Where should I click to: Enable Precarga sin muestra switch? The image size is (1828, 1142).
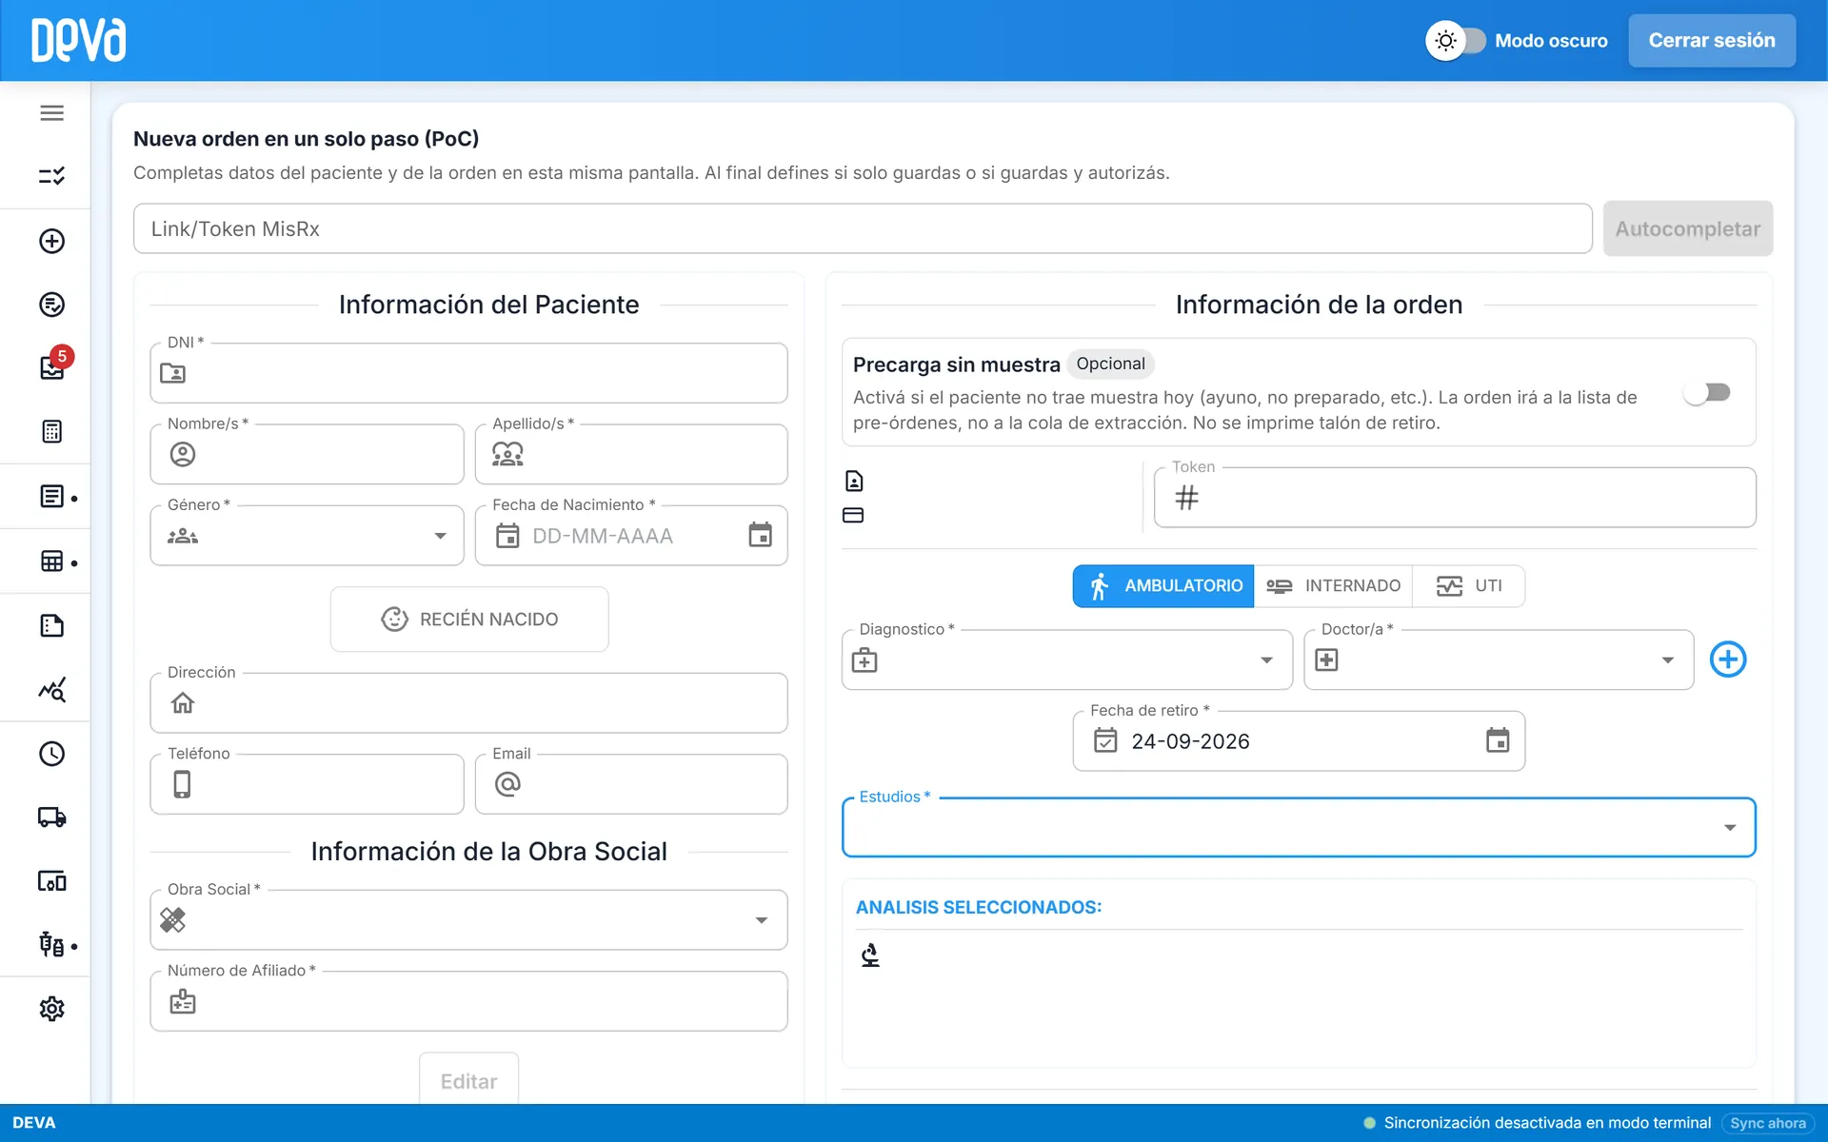point(1707,392)
